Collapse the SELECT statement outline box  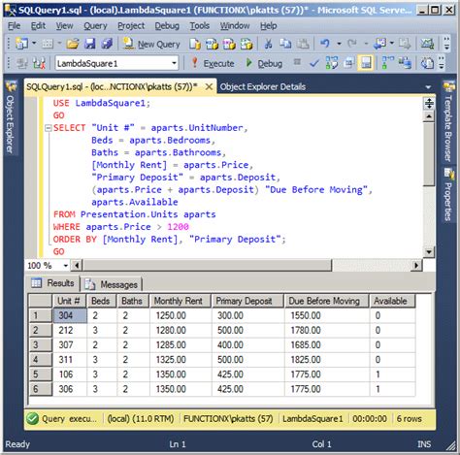pyautogui.click(x=49, y=128)
